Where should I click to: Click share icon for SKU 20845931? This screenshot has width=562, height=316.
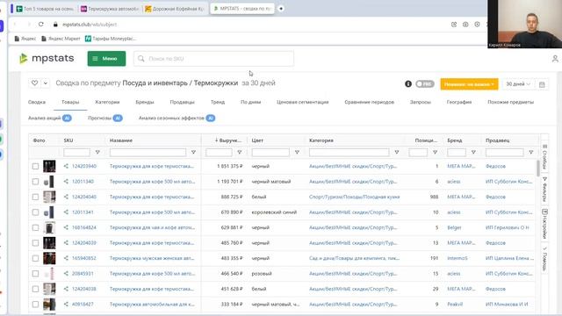pyautogui.click(x=66, y=274)
